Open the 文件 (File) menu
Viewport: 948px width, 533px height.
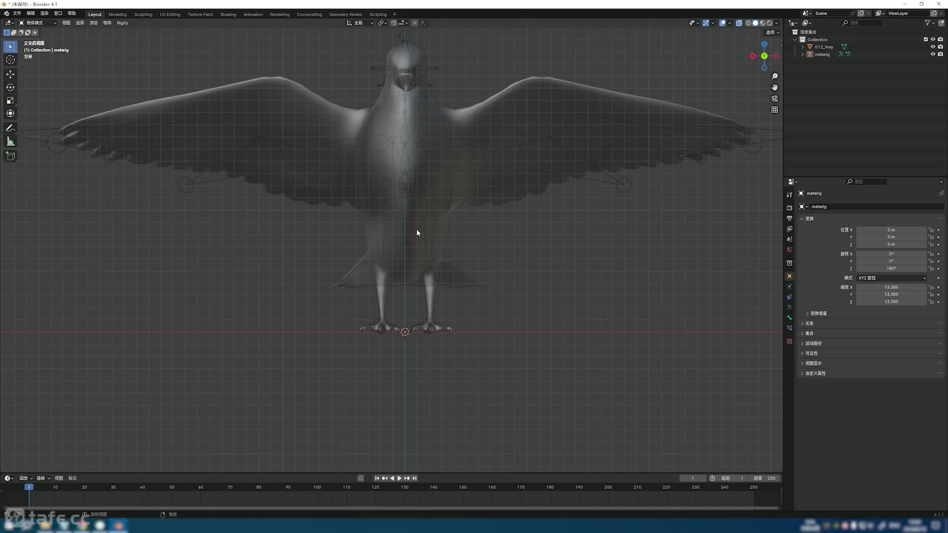[17, 13]
